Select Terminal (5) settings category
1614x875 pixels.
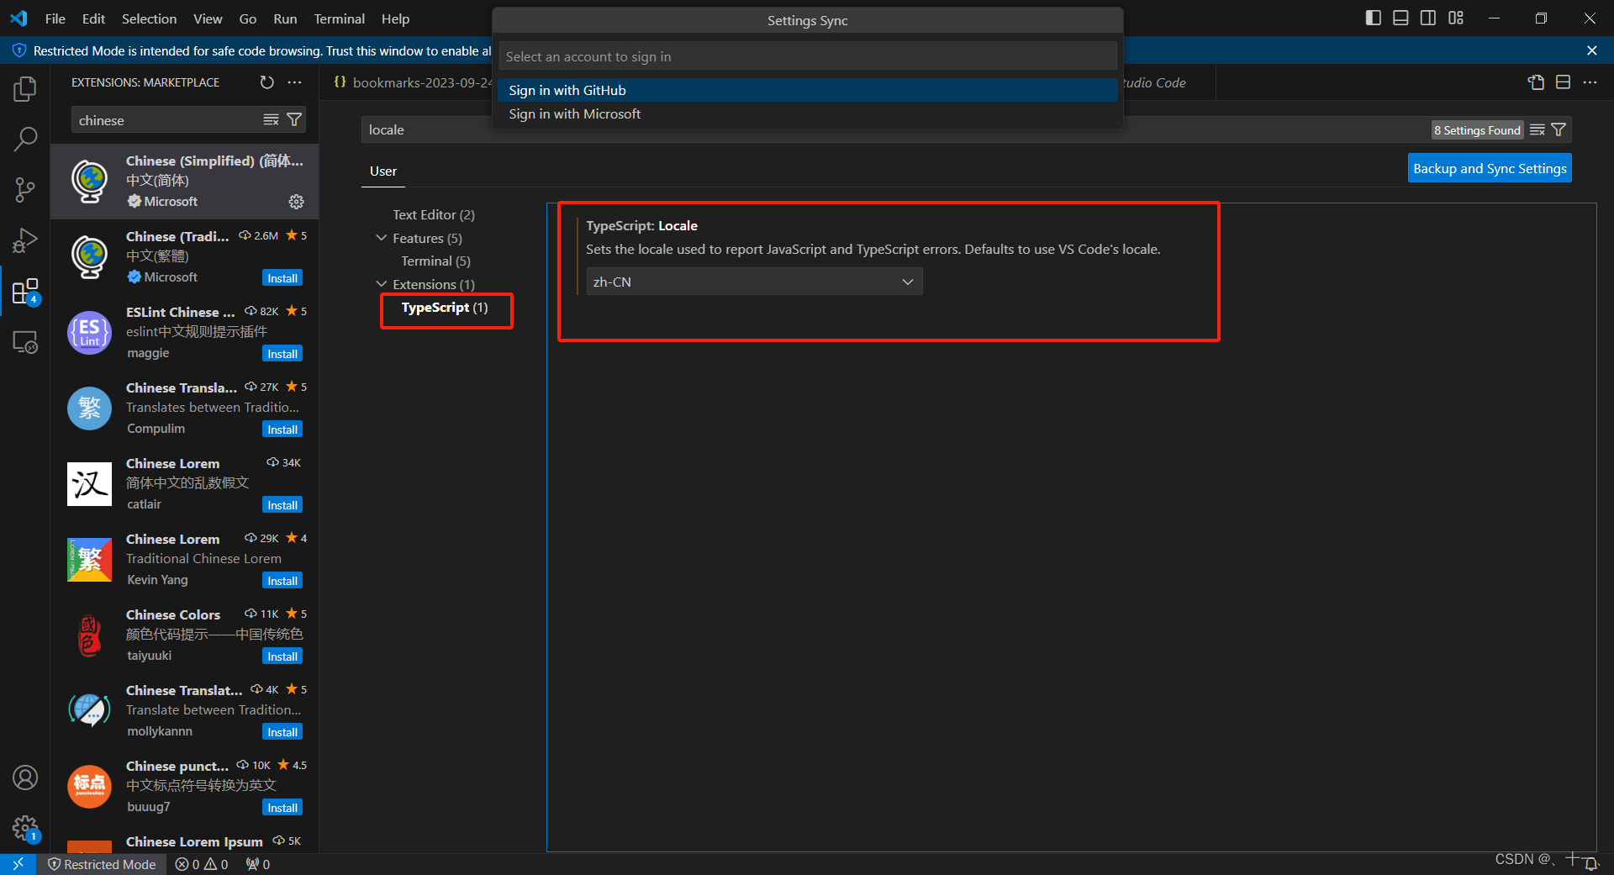tap(435, 261)
